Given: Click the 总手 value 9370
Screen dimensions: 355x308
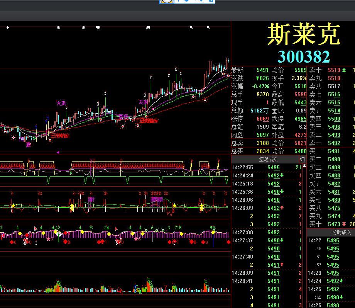Looking at the screenshot, I should coord(262,94).
